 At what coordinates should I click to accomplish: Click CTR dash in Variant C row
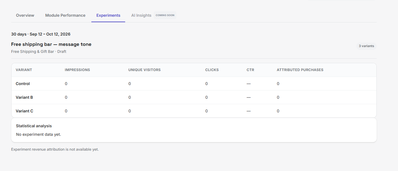tap(248, 111)
